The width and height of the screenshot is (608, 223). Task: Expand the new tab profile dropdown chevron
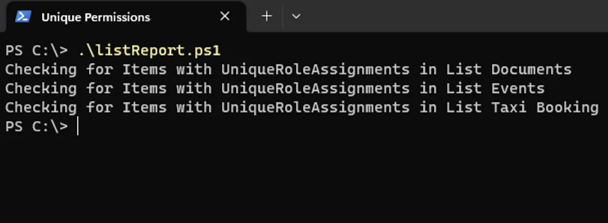click(x=296, y=16)
